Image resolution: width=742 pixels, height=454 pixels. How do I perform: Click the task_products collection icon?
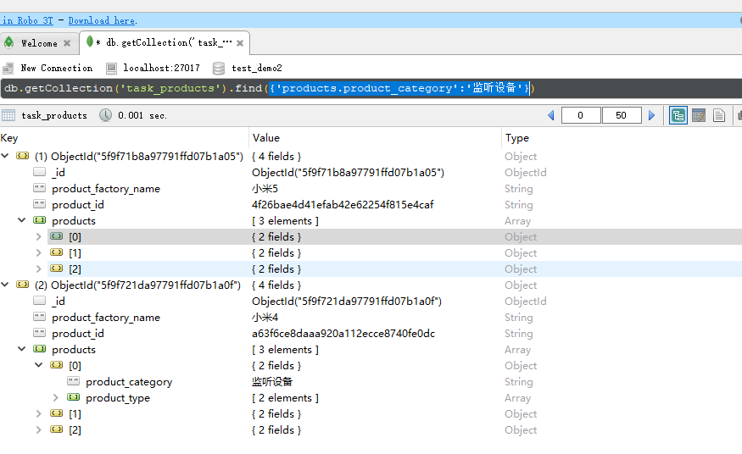tap(8, 115)
